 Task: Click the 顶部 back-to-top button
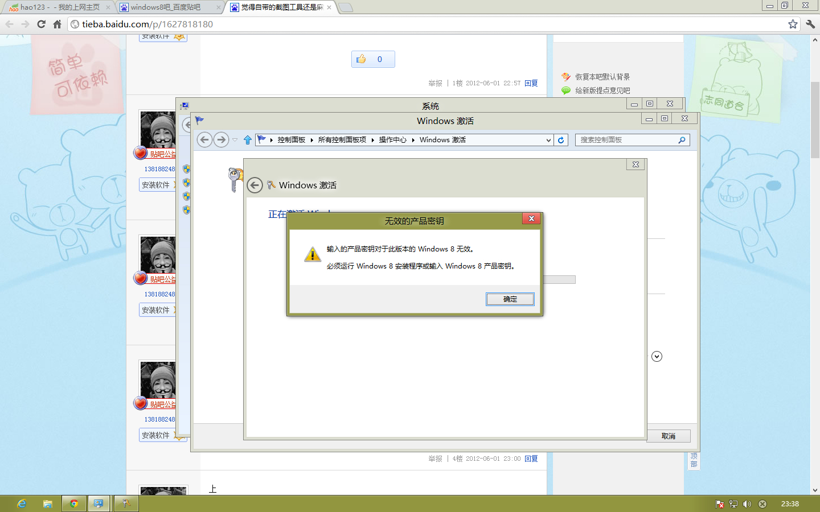point(694,460)
